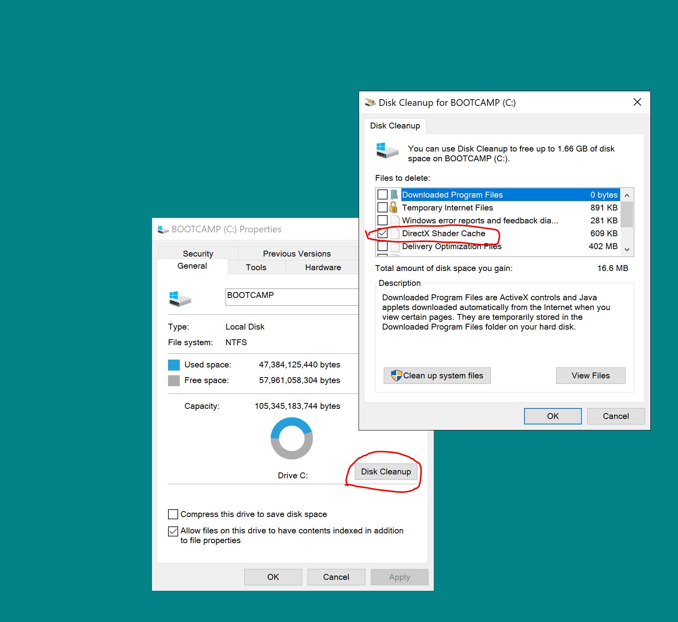Image resolution: width=678 pixels, height=622 pixels.
Task: Uncheck the DirectX Shader Cache checkbox
Action: [383, 233]
